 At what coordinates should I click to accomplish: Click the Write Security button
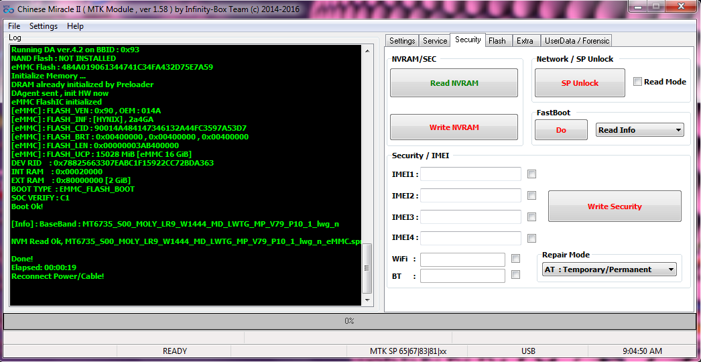coord(615,206)
